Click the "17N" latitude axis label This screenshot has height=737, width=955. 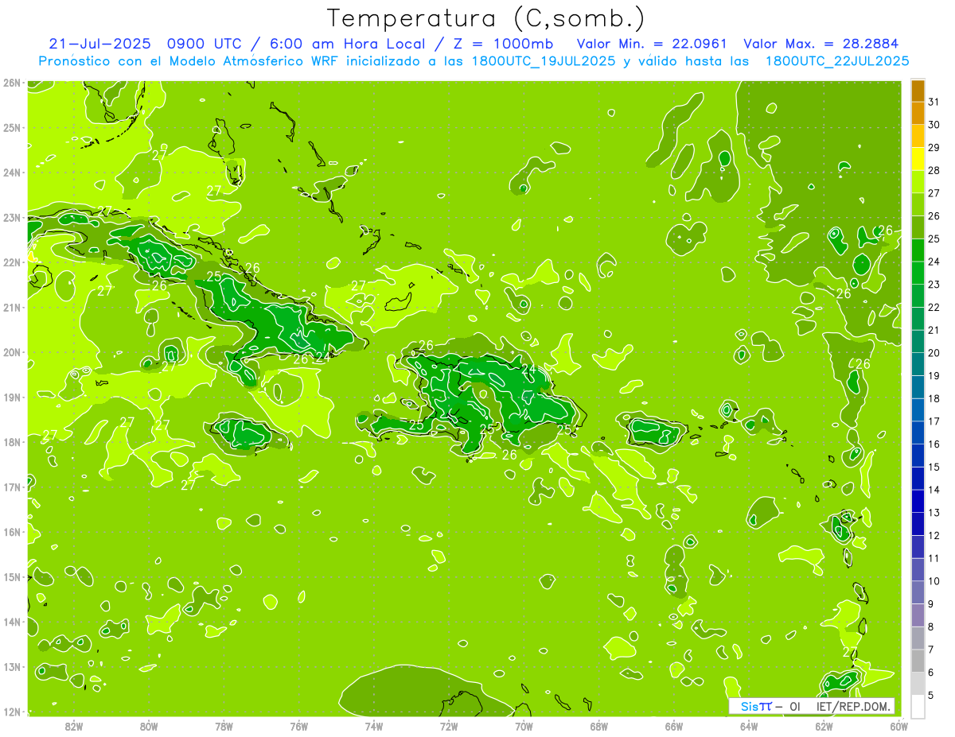tap(12, 487)
